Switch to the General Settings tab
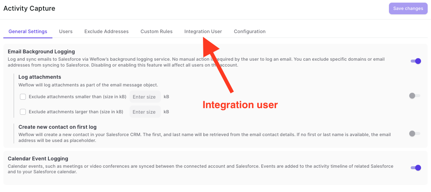431x192 pixels. click(x=28, y=32)
